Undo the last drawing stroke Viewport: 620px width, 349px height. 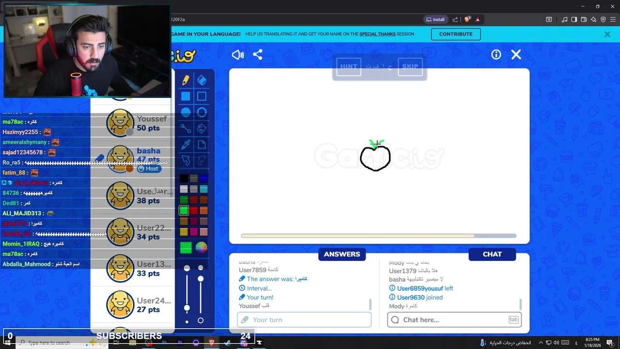(x=186, y=160)
